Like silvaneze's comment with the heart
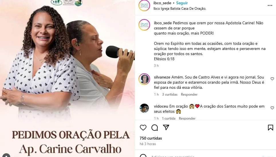Image resolution: width=276 pixels, height=157 pixels. click(272, 79)
